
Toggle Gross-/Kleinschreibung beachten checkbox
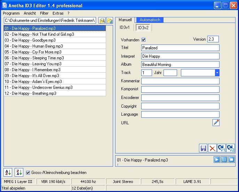click(x=28, y=173)
